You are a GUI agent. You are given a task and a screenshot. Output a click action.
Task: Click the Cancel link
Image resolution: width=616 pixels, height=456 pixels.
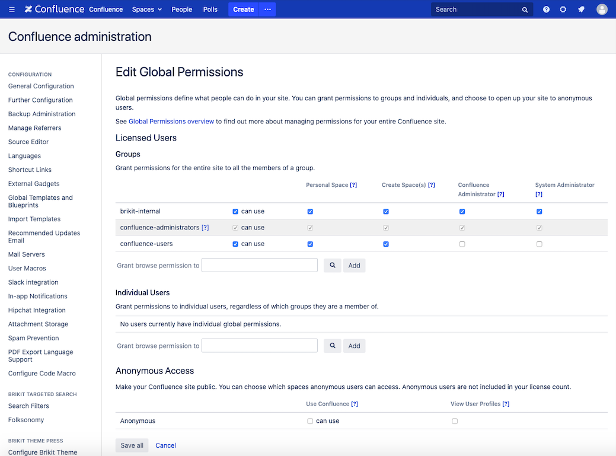pos(166,445)
